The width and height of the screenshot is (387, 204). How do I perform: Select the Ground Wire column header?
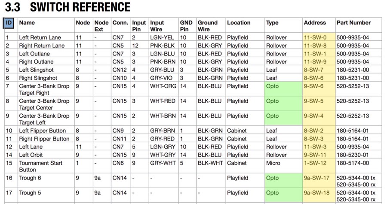(208, 26)
